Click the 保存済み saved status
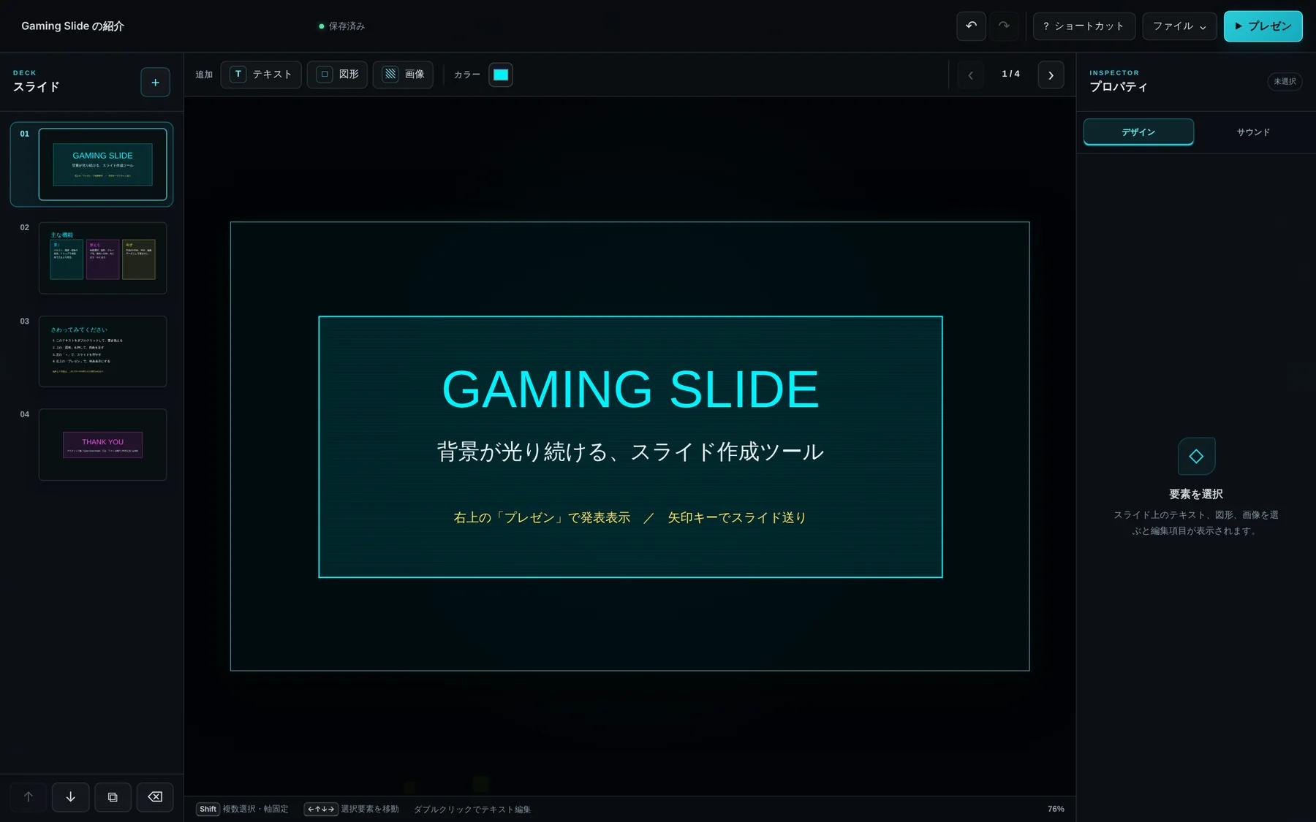 (x=341, y=26)
